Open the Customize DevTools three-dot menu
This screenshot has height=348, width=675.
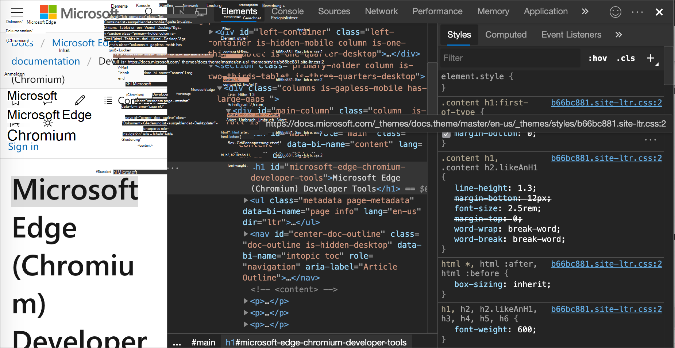(x=637, y=12)
